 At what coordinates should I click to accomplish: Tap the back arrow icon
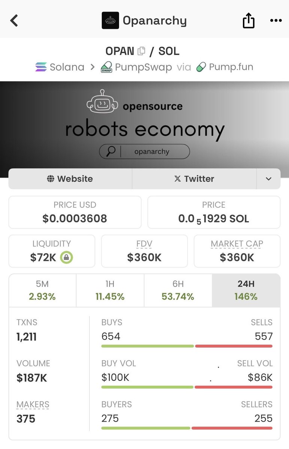point(14,21)
